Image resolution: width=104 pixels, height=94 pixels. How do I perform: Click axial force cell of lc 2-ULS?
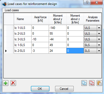pyautogui.click(x=40, y=34)
